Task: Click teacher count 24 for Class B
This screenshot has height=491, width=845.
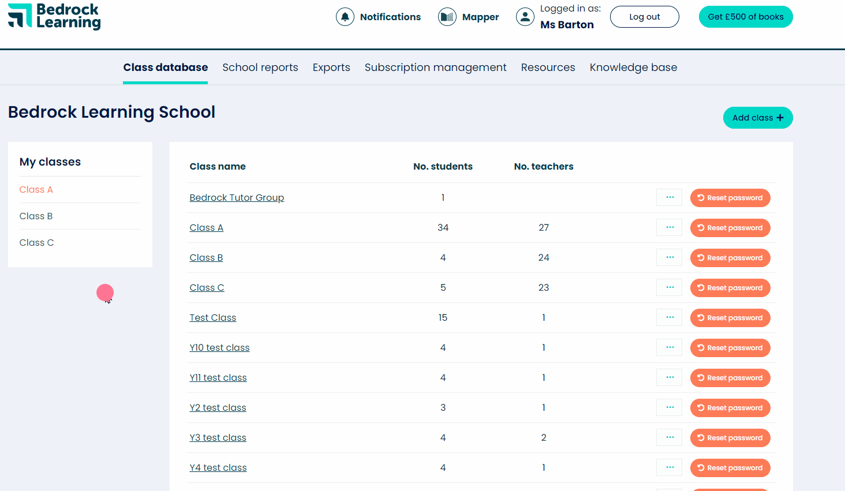Action: tap(544, 258)
